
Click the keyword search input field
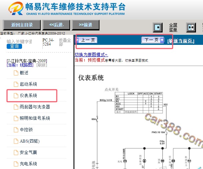click(x=19, y=41)
